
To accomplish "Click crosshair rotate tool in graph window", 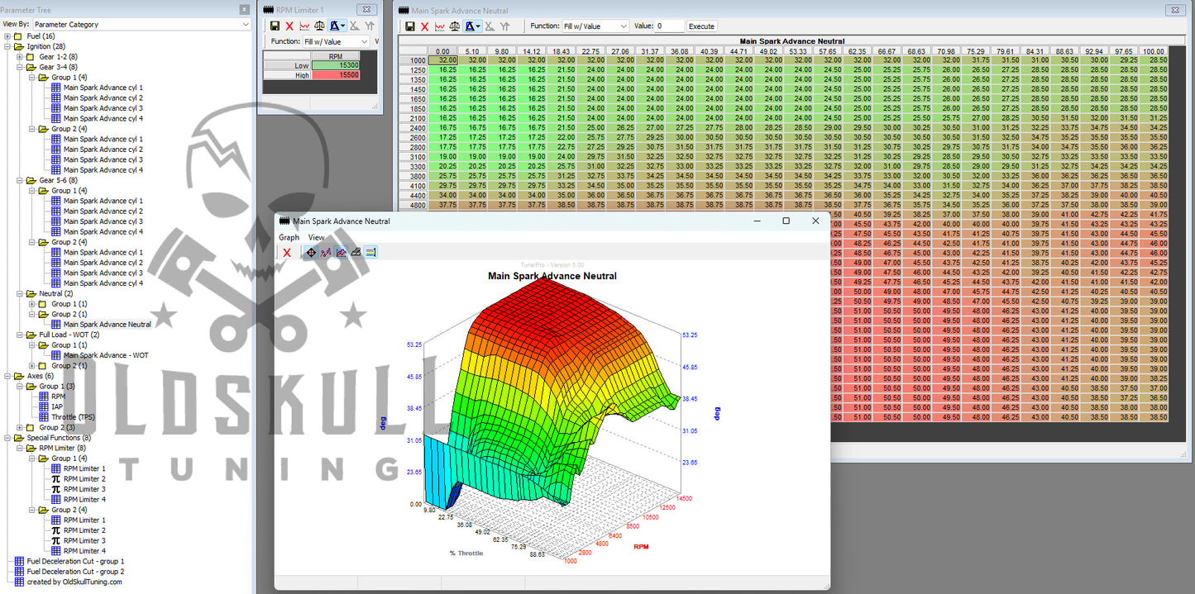I will click(311, 252).
